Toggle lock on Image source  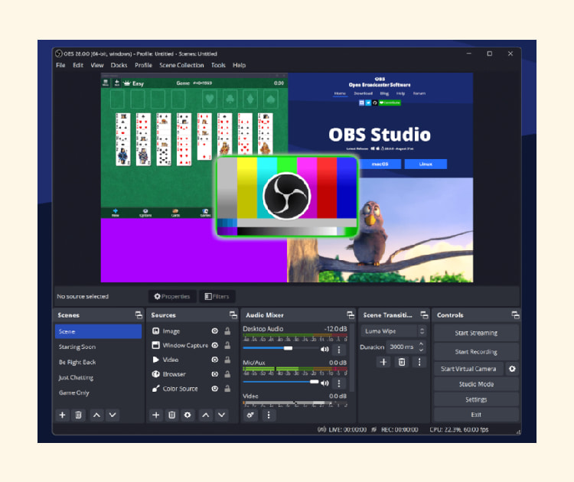[227, 331]
